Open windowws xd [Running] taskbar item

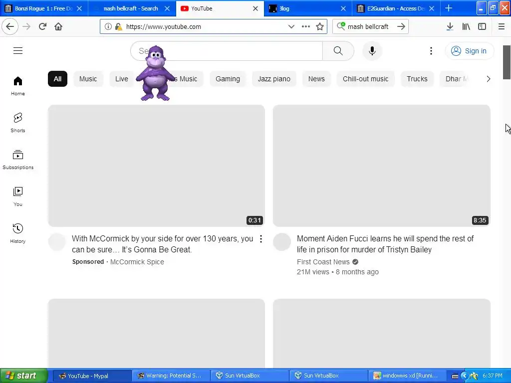point(406,376)
